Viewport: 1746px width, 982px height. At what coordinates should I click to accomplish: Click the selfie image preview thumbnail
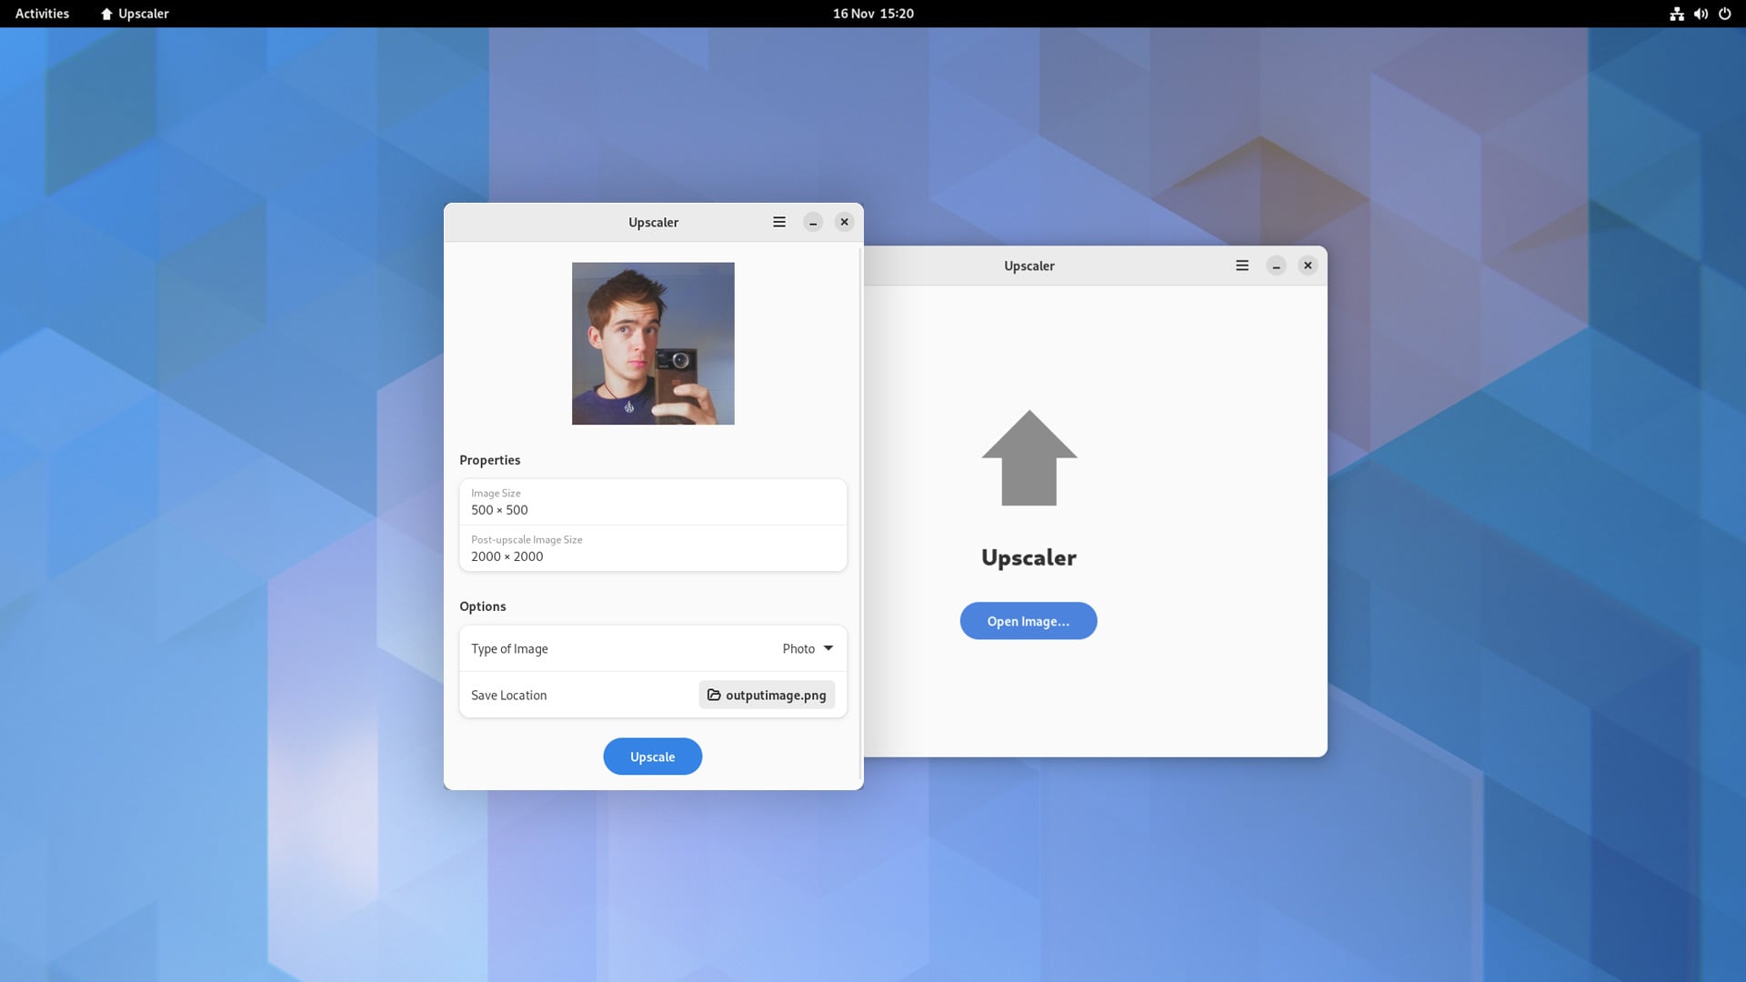653,344
